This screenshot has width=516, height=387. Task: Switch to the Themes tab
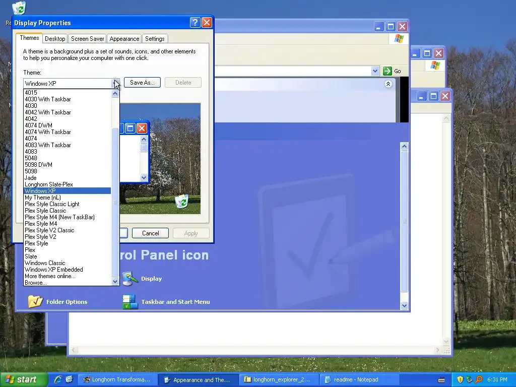29,38
